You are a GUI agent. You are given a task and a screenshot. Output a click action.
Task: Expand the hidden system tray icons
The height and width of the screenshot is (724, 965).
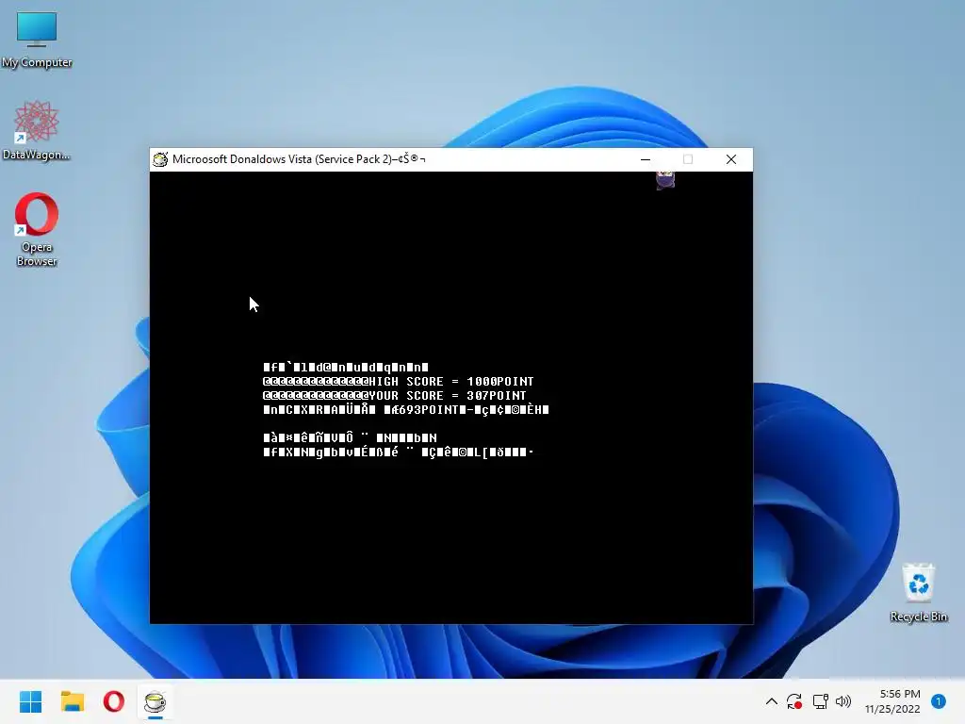tap(771, 701)
